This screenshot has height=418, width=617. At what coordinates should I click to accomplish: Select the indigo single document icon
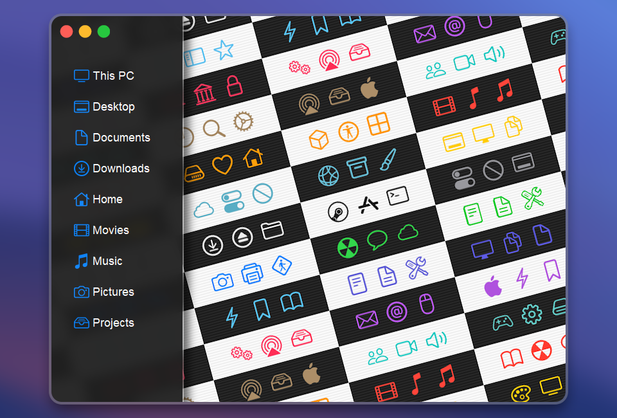542,234
